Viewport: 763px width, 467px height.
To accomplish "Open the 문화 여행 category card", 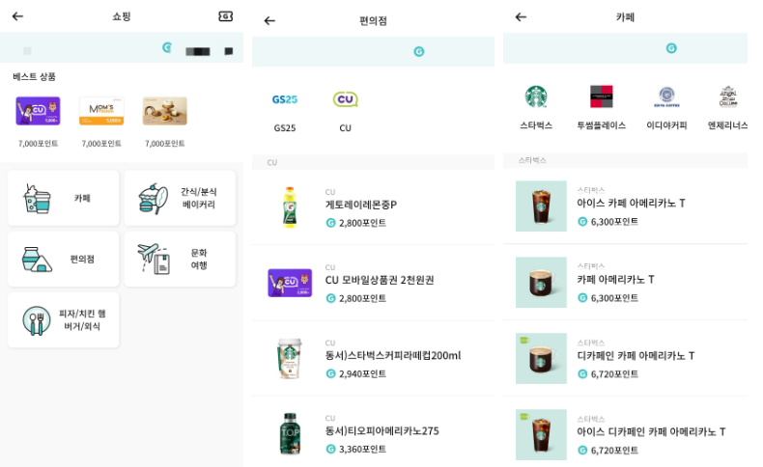I will click(180, 259).
